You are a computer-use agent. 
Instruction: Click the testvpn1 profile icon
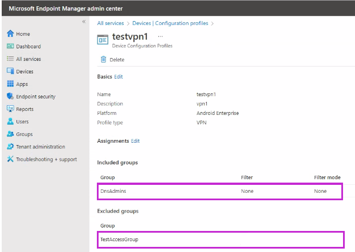(x=103, y=40)
